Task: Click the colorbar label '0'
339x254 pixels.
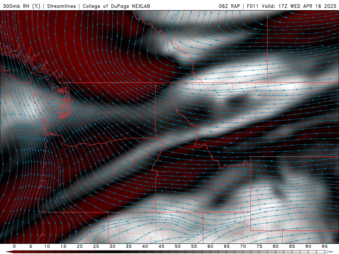Action: (14, 246)
